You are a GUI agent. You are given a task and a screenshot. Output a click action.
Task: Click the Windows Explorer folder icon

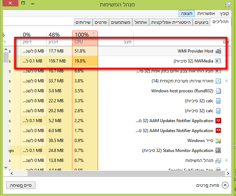click(x=218, y=141)
